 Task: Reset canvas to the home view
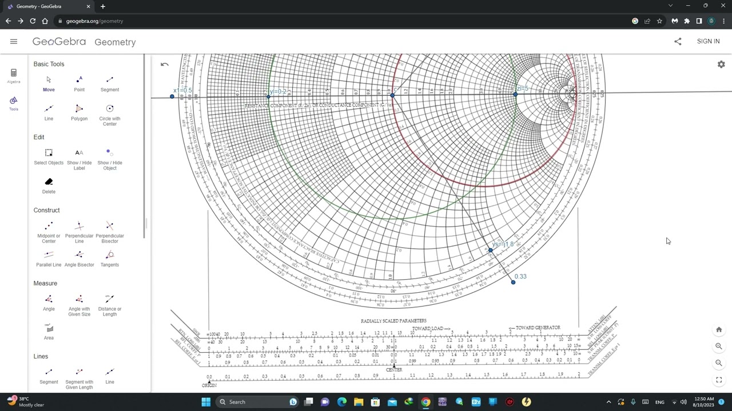click(x=719, y=330)
